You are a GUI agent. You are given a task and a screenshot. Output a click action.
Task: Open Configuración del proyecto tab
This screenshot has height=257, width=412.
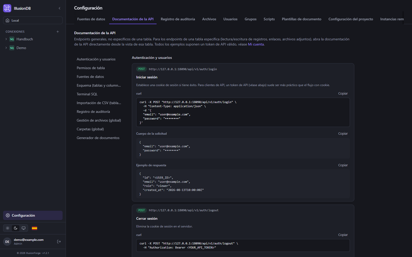[x=351, y=19]
